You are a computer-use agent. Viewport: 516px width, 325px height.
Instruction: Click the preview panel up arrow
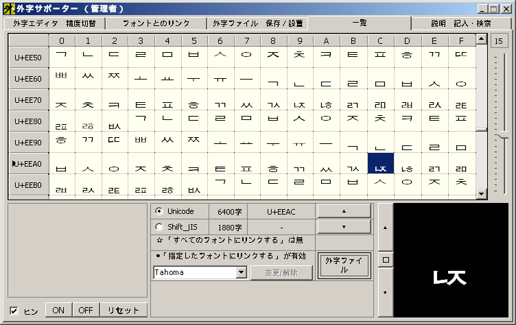tap(386, 228)
